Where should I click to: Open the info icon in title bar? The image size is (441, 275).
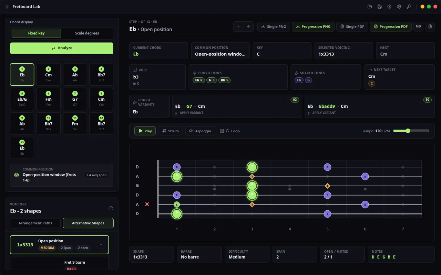(x=389, y=7)
